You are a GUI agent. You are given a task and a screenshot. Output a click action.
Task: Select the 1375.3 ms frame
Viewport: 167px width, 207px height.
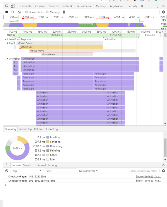tap(115, 35)
